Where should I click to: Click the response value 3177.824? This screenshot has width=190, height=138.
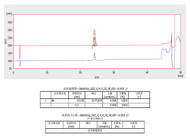click(x=97, y=101)
